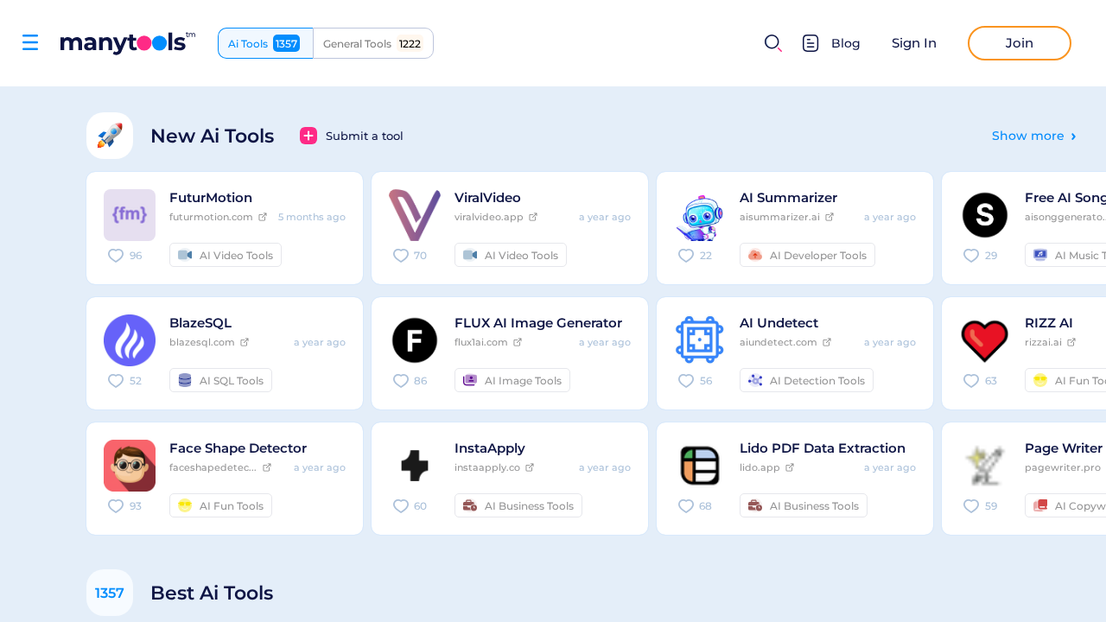
Task: Open the AI SQL Tools category tag
Action: click(x=220, y=380)
